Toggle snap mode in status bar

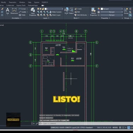tap(123, 128)
